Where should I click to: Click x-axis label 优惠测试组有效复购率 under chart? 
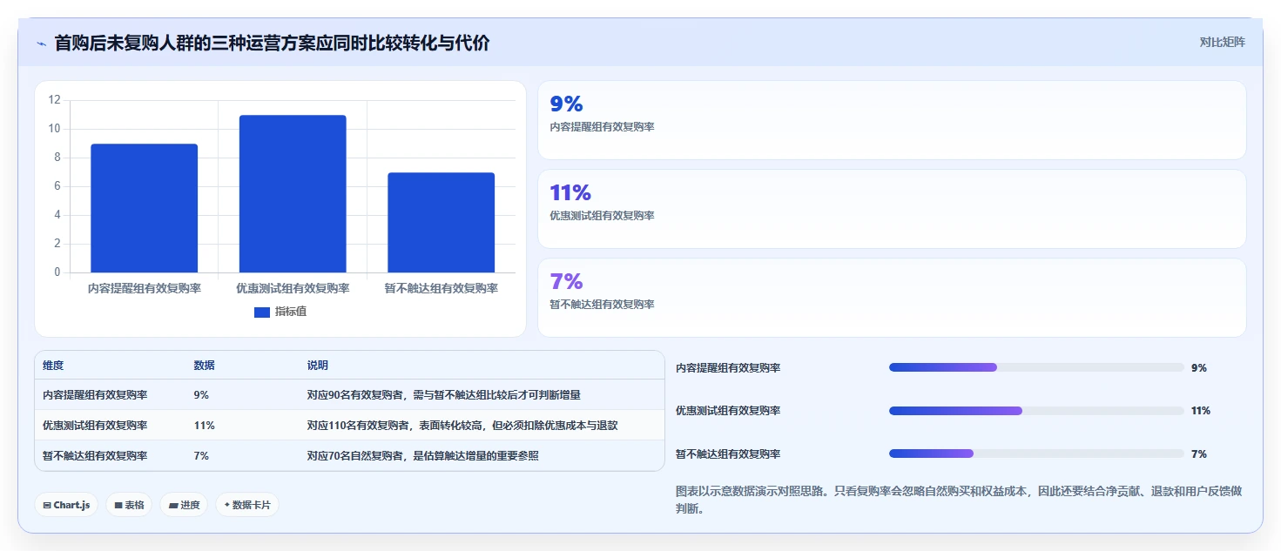293,288
